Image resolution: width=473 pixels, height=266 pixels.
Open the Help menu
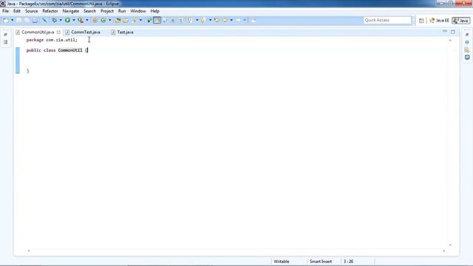[154, 11]
